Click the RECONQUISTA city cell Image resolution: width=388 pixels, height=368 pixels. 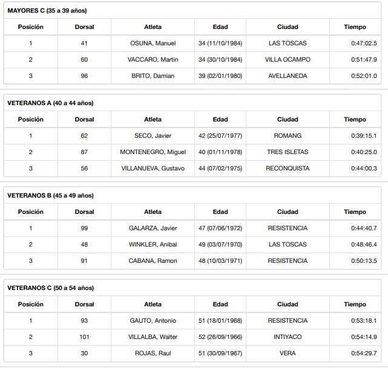point(288,169)
